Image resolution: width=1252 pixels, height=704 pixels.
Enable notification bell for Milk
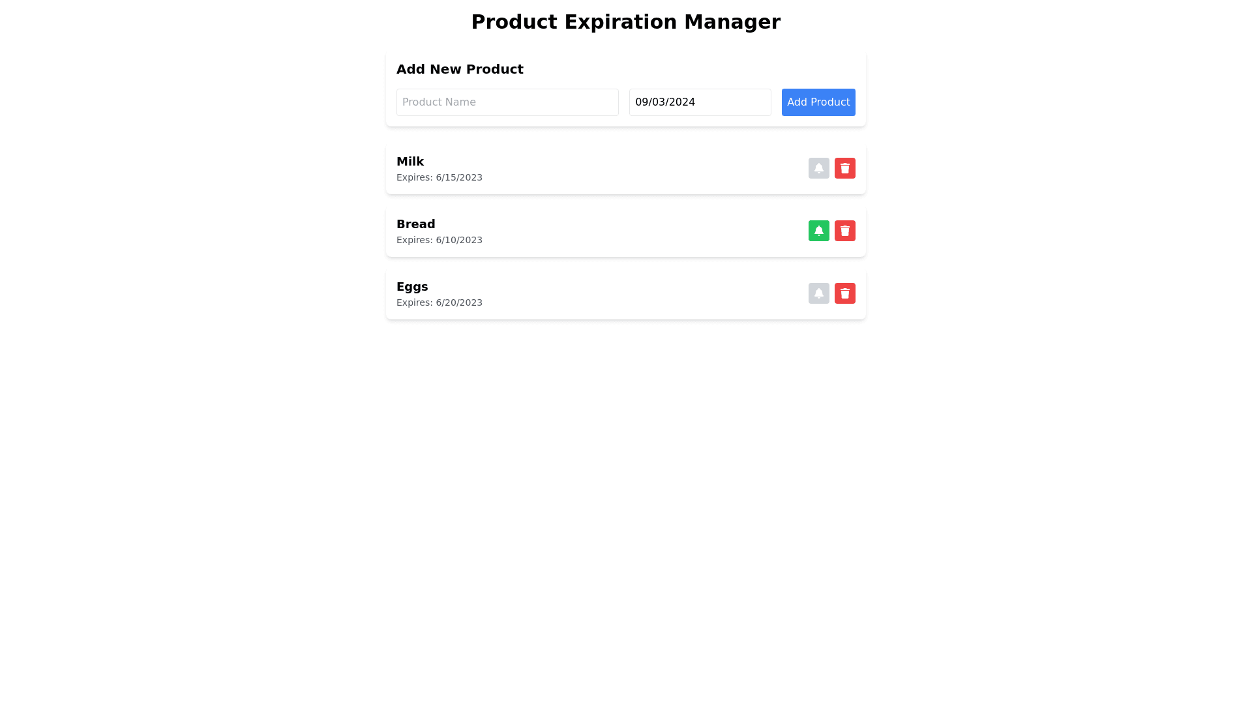[818, 168]
